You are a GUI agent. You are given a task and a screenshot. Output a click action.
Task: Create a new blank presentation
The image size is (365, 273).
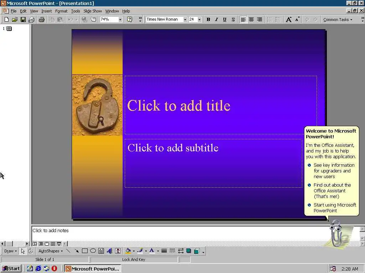(6, 20)
